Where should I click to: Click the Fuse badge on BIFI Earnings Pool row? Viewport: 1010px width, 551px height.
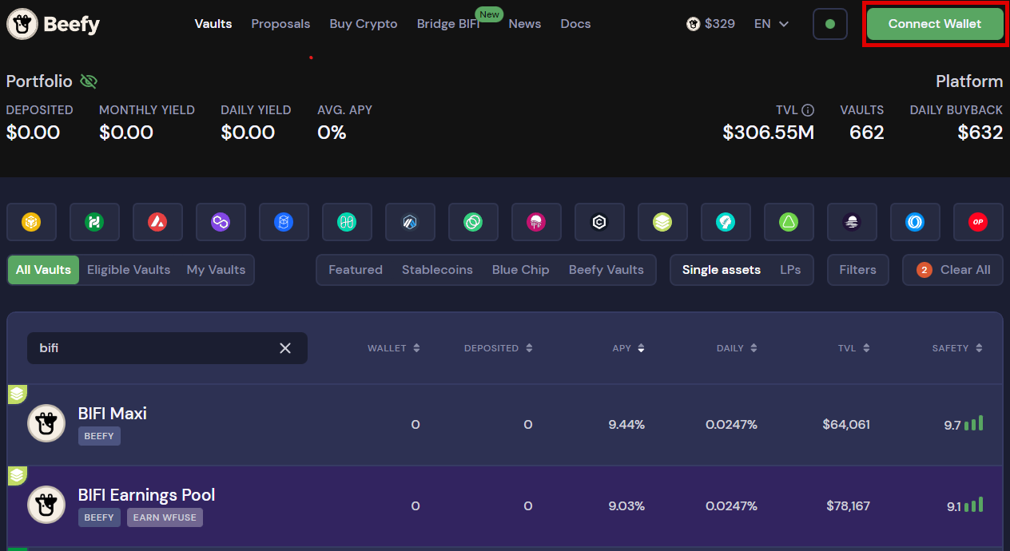pos(17,476)
